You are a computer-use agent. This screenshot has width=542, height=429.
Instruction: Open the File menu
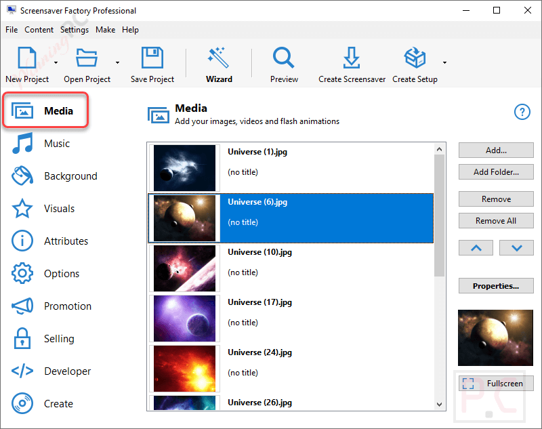click(12, 30)
